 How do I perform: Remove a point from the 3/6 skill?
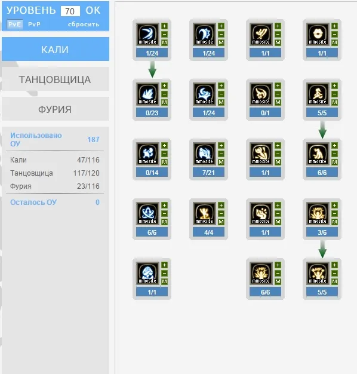[334, 213]
